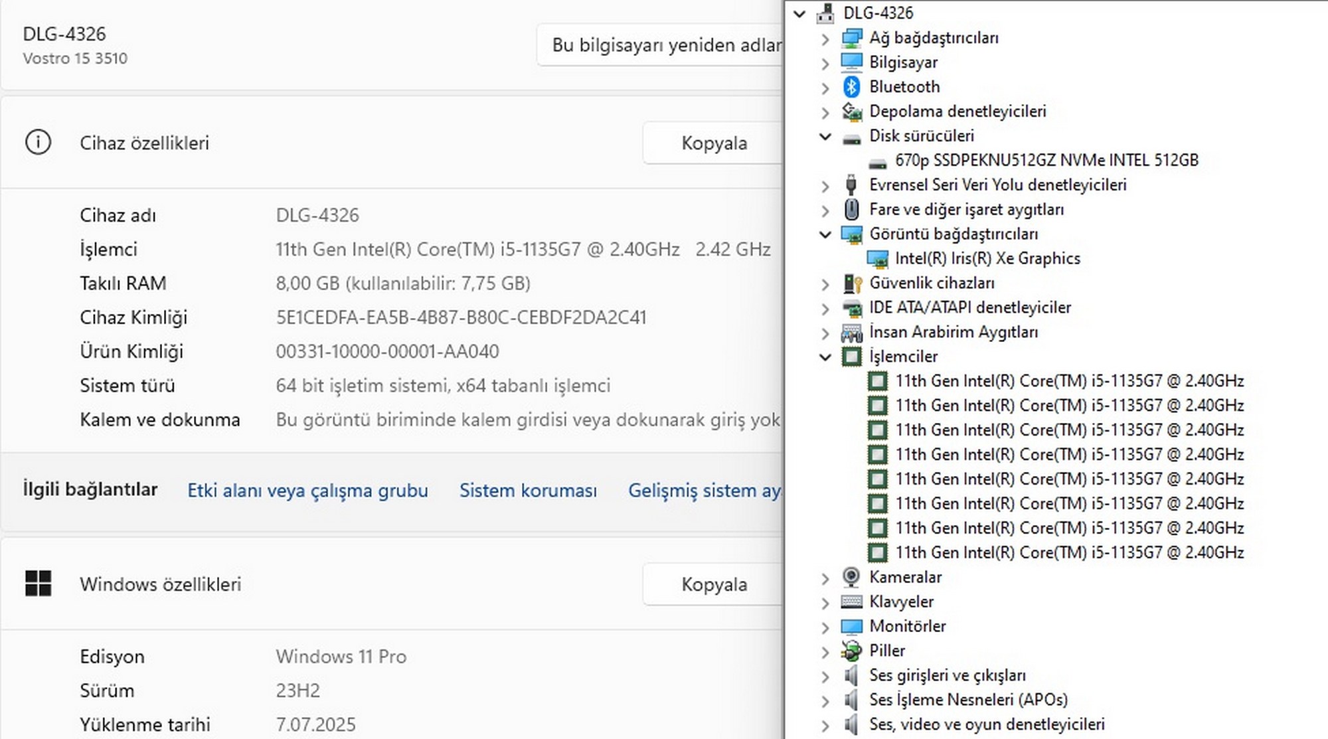Click the Intel Iris Xe Graphics adapter icon

pos(877,259)
